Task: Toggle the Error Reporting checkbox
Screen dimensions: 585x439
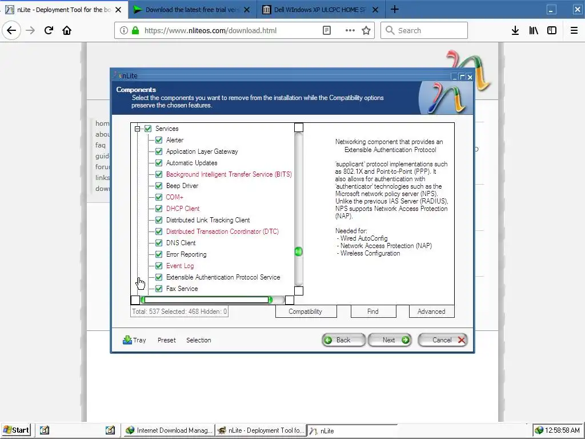Action: [159, 254]
